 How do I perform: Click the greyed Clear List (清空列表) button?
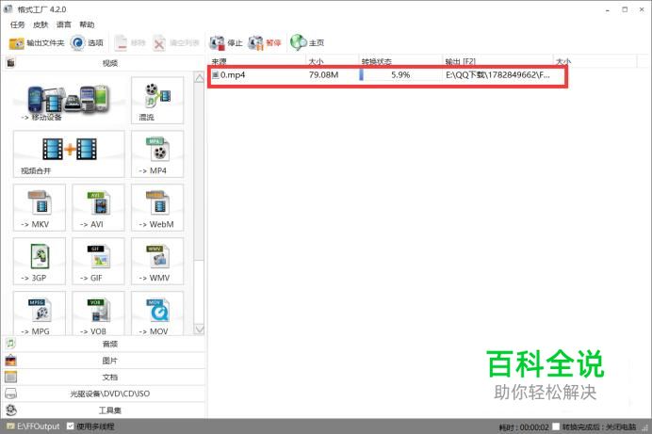click(x=176, y=42)
